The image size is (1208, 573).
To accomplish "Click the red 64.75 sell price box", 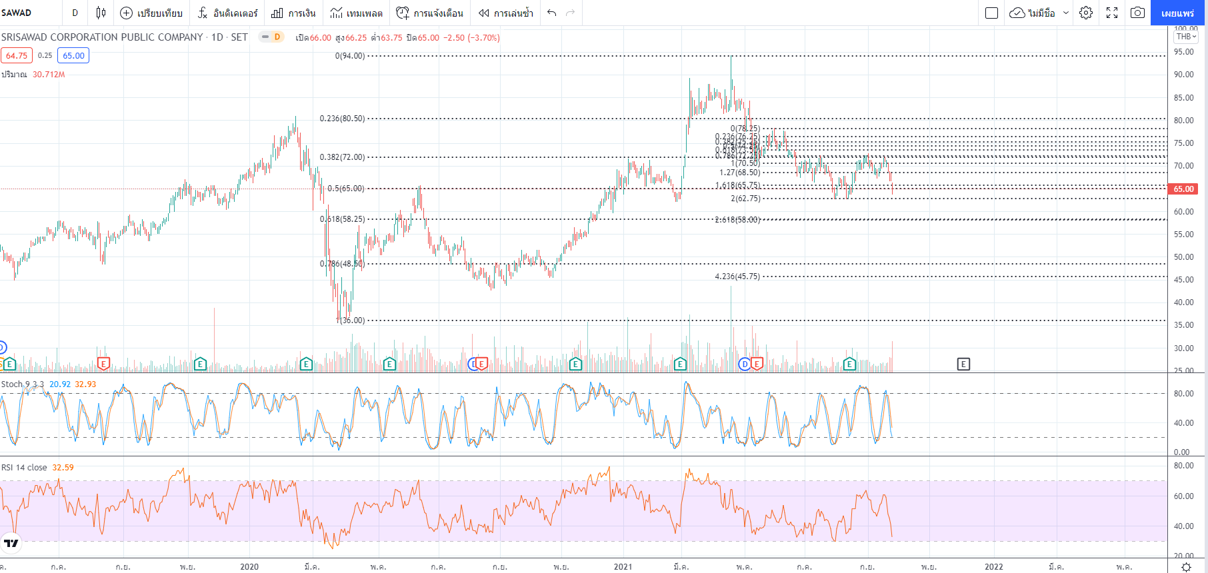I will pyautogui.click(x=17, y=56).
